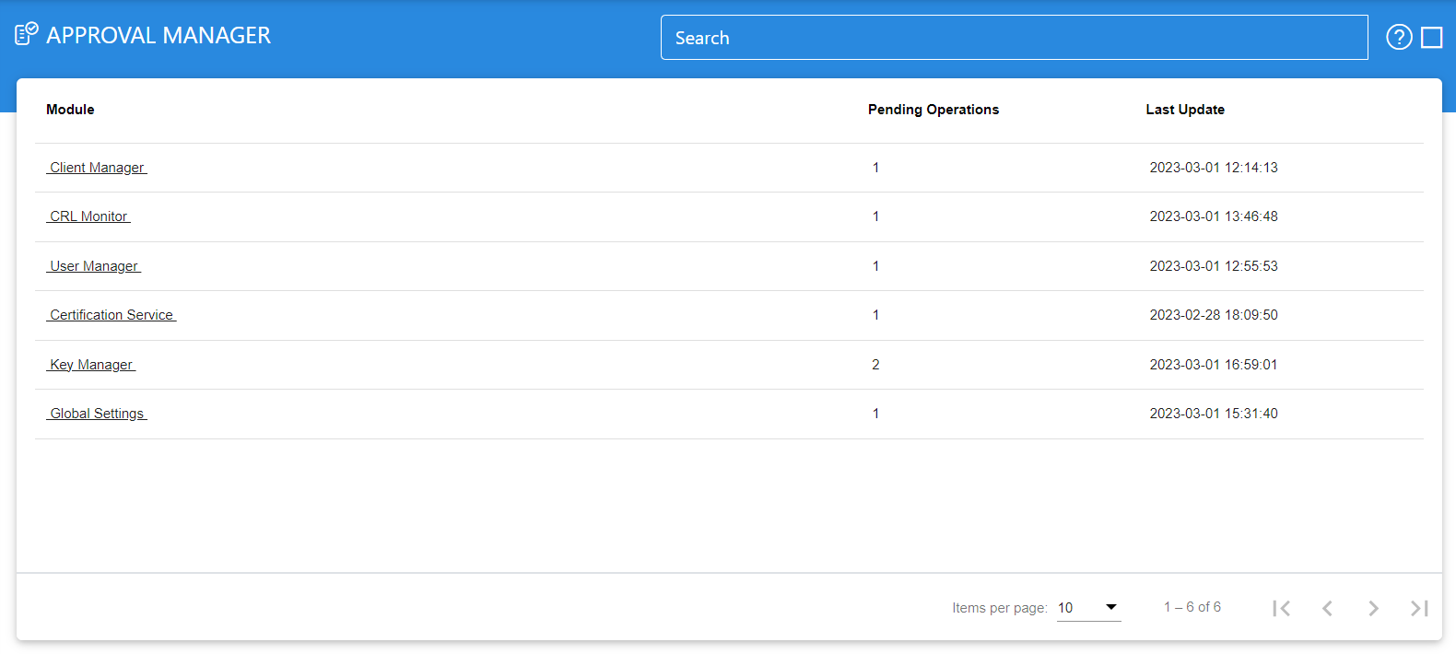Jump to last page of results

[x=1419, y=608]
